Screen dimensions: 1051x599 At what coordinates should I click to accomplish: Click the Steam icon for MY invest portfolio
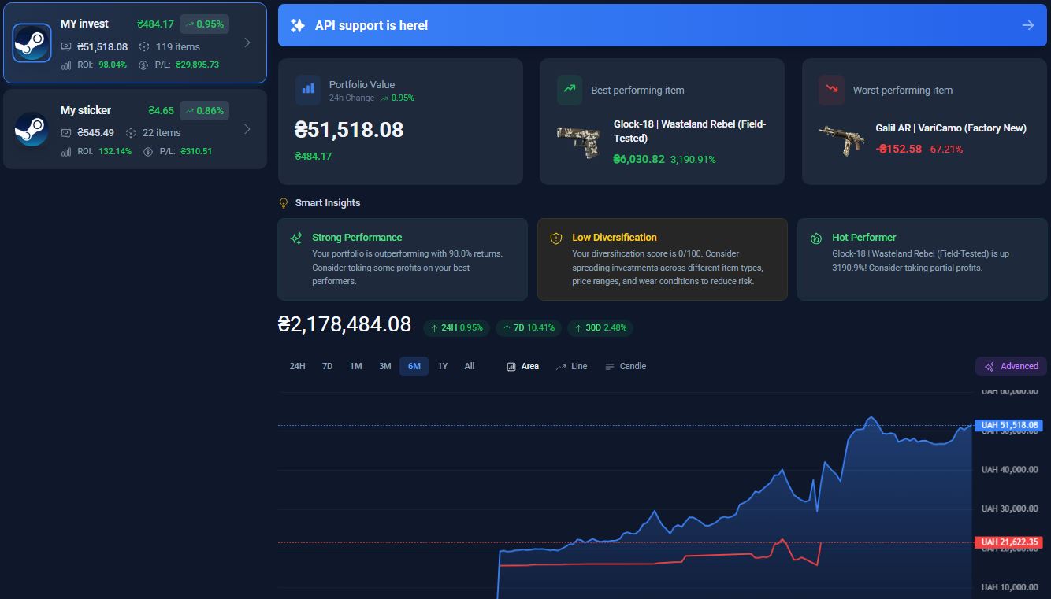click(x=32, y=43)
